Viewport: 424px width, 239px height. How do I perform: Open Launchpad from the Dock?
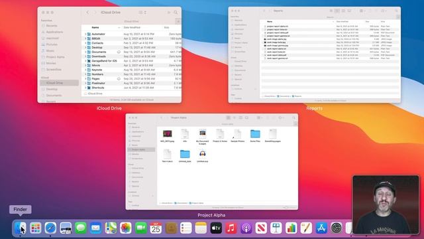pos(36,228)
